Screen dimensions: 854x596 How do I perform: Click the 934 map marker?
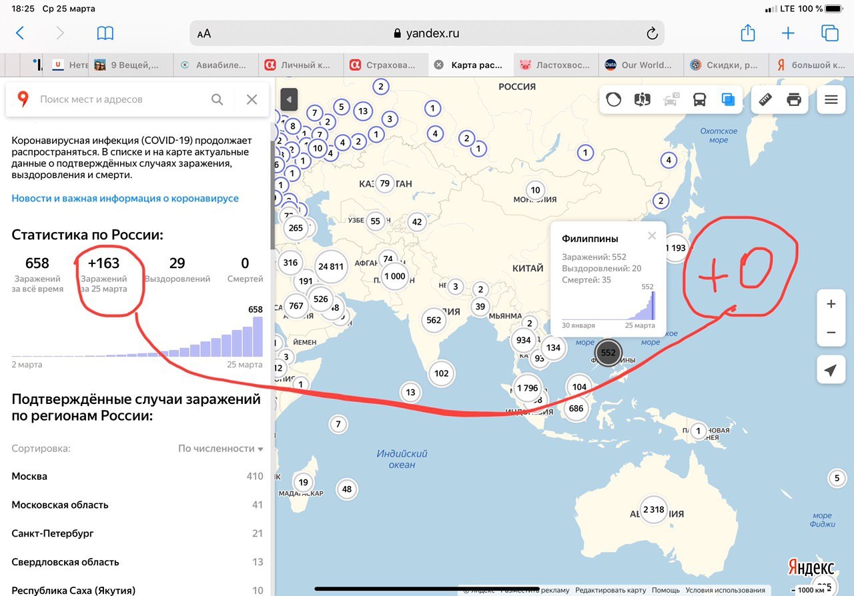(x=524, y=340)
